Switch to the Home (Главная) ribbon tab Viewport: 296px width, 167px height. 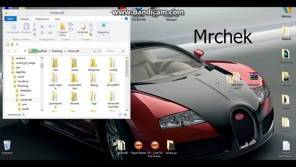25,19
